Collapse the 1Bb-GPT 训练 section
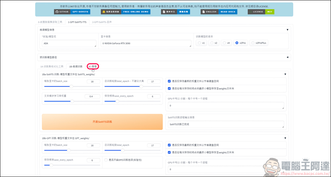The width and height of the screenshot is (331, 177). (x=285, y=138)
